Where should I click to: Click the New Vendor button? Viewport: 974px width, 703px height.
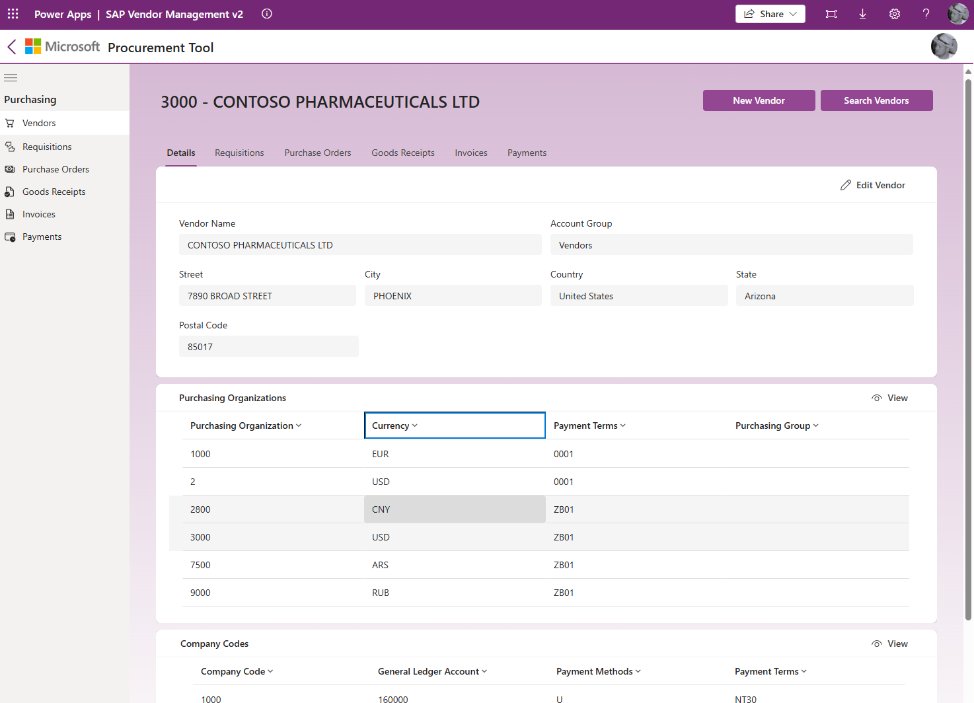pos(759,100)
